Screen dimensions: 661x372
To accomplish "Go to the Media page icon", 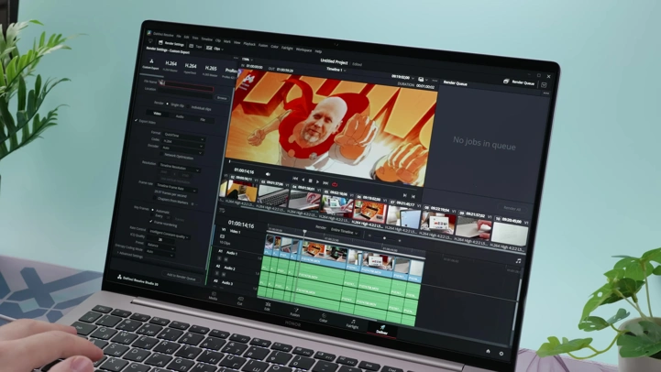I will [x=214, y=295].
